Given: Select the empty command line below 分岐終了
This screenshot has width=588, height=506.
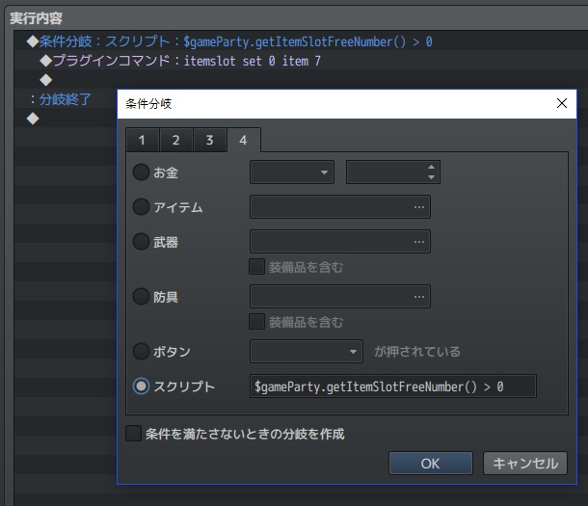Looking at the screenshot, I should (x=66, y=119).
